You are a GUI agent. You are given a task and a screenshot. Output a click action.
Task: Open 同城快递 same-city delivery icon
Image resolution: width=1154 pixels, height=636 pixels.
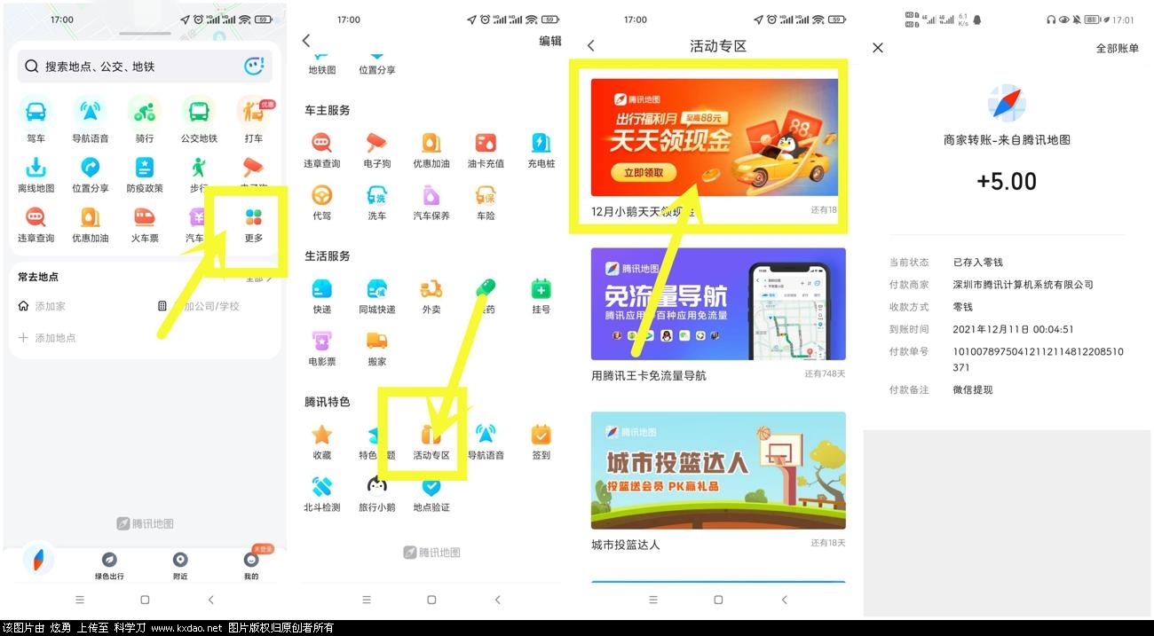[x=376, y=288]
